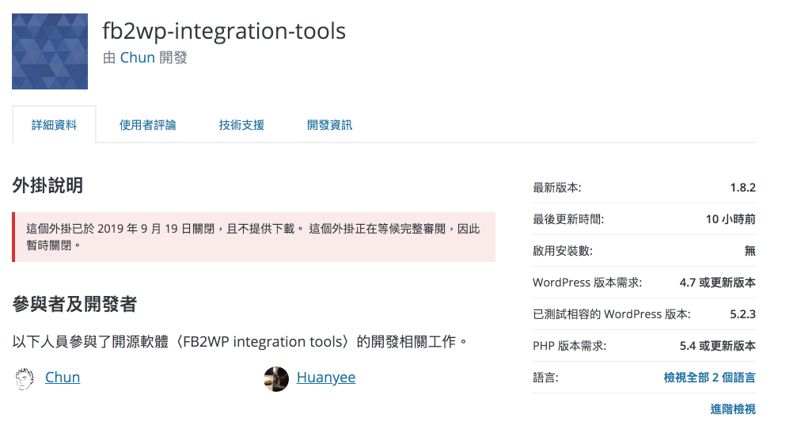Image resolution: width=801 pixels, height=448 pixels.
Task: Click the blue fb2wp-integration-tools plugin icon
Action: [x=50, y=51]
